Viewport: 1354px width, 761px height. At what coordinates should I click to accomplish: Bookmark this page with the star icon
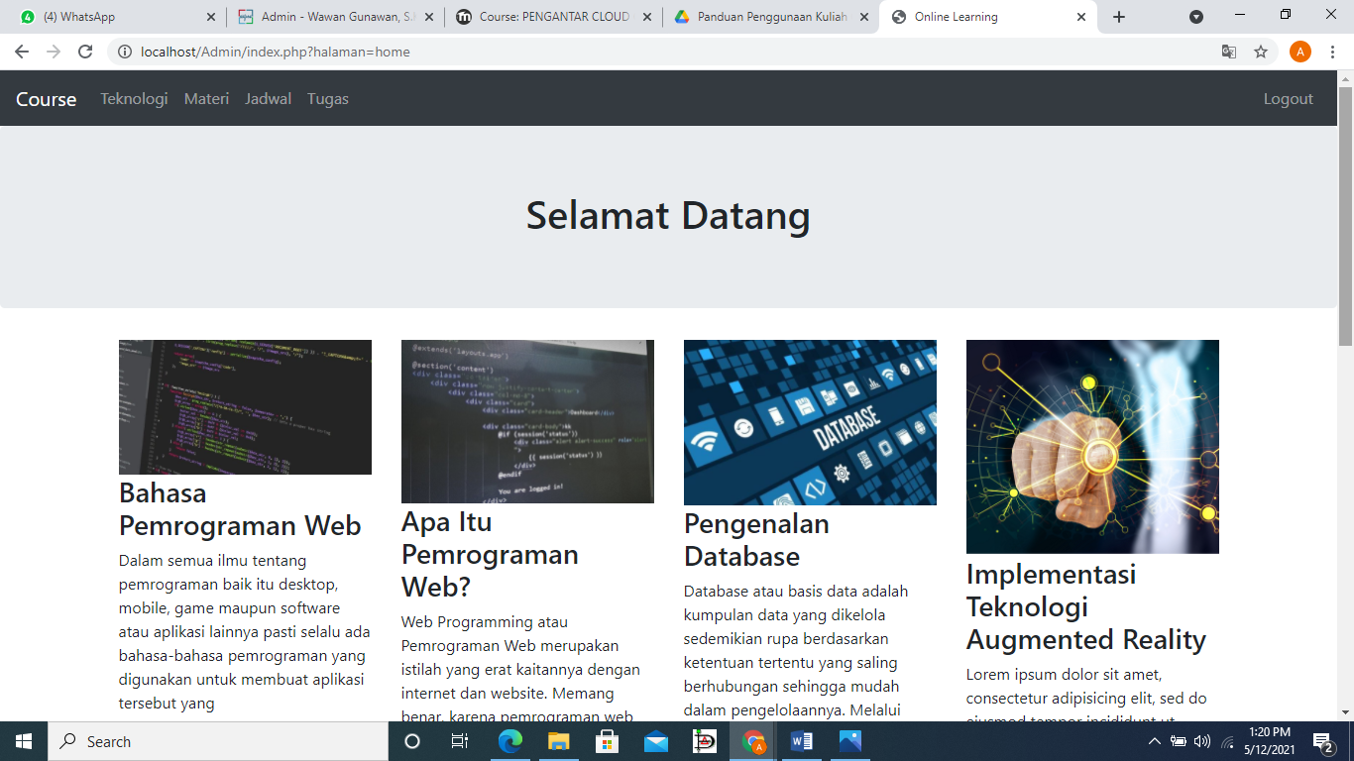pyautogui.click(x=1261, y=52)
